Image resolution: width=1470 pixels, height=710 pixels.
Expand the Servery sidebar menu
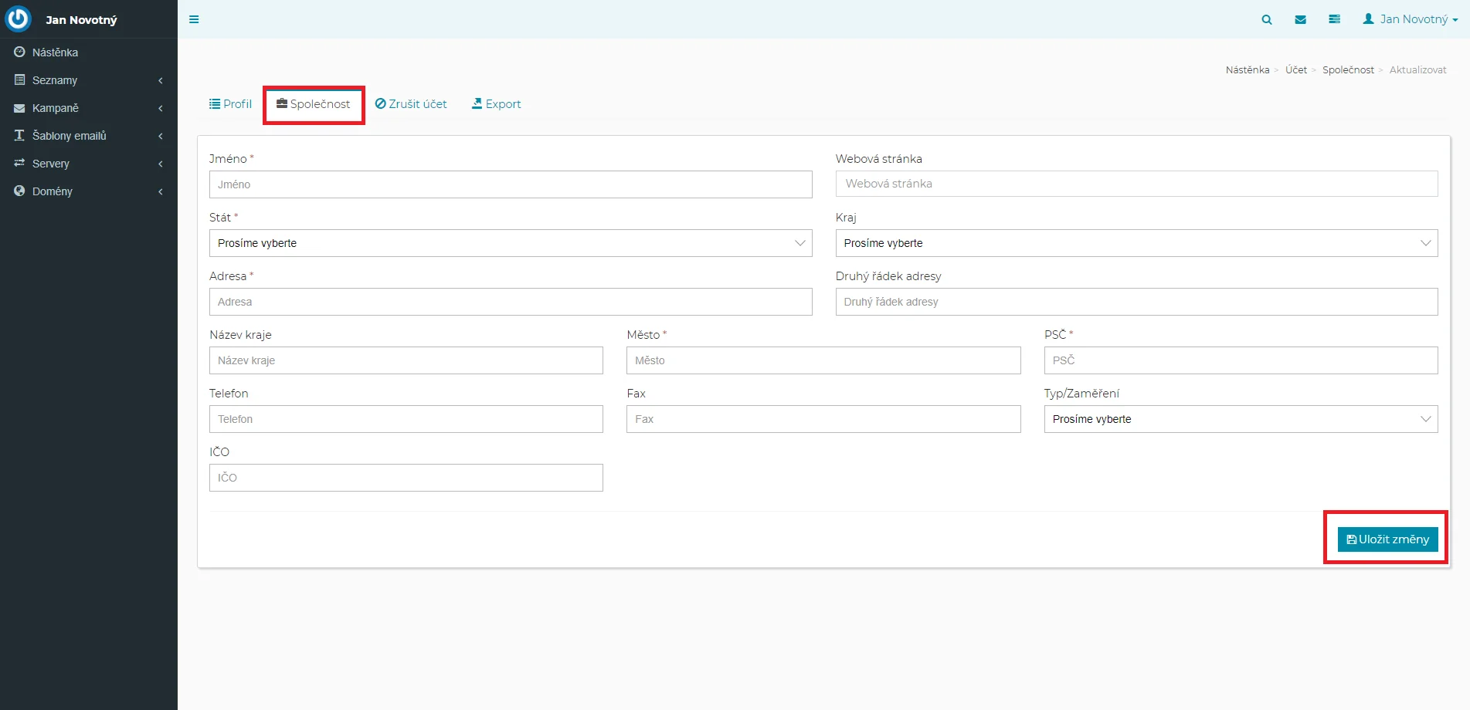tap(88, 164)
